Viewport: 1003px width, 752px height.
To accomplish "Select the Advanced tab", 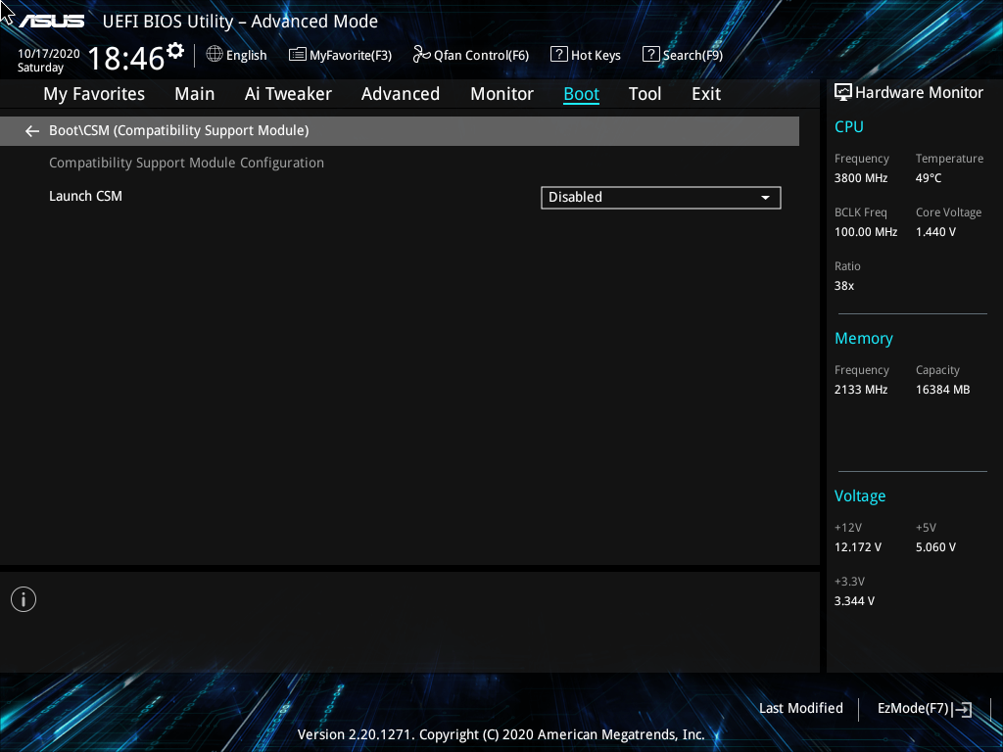I will pos(401,94).
